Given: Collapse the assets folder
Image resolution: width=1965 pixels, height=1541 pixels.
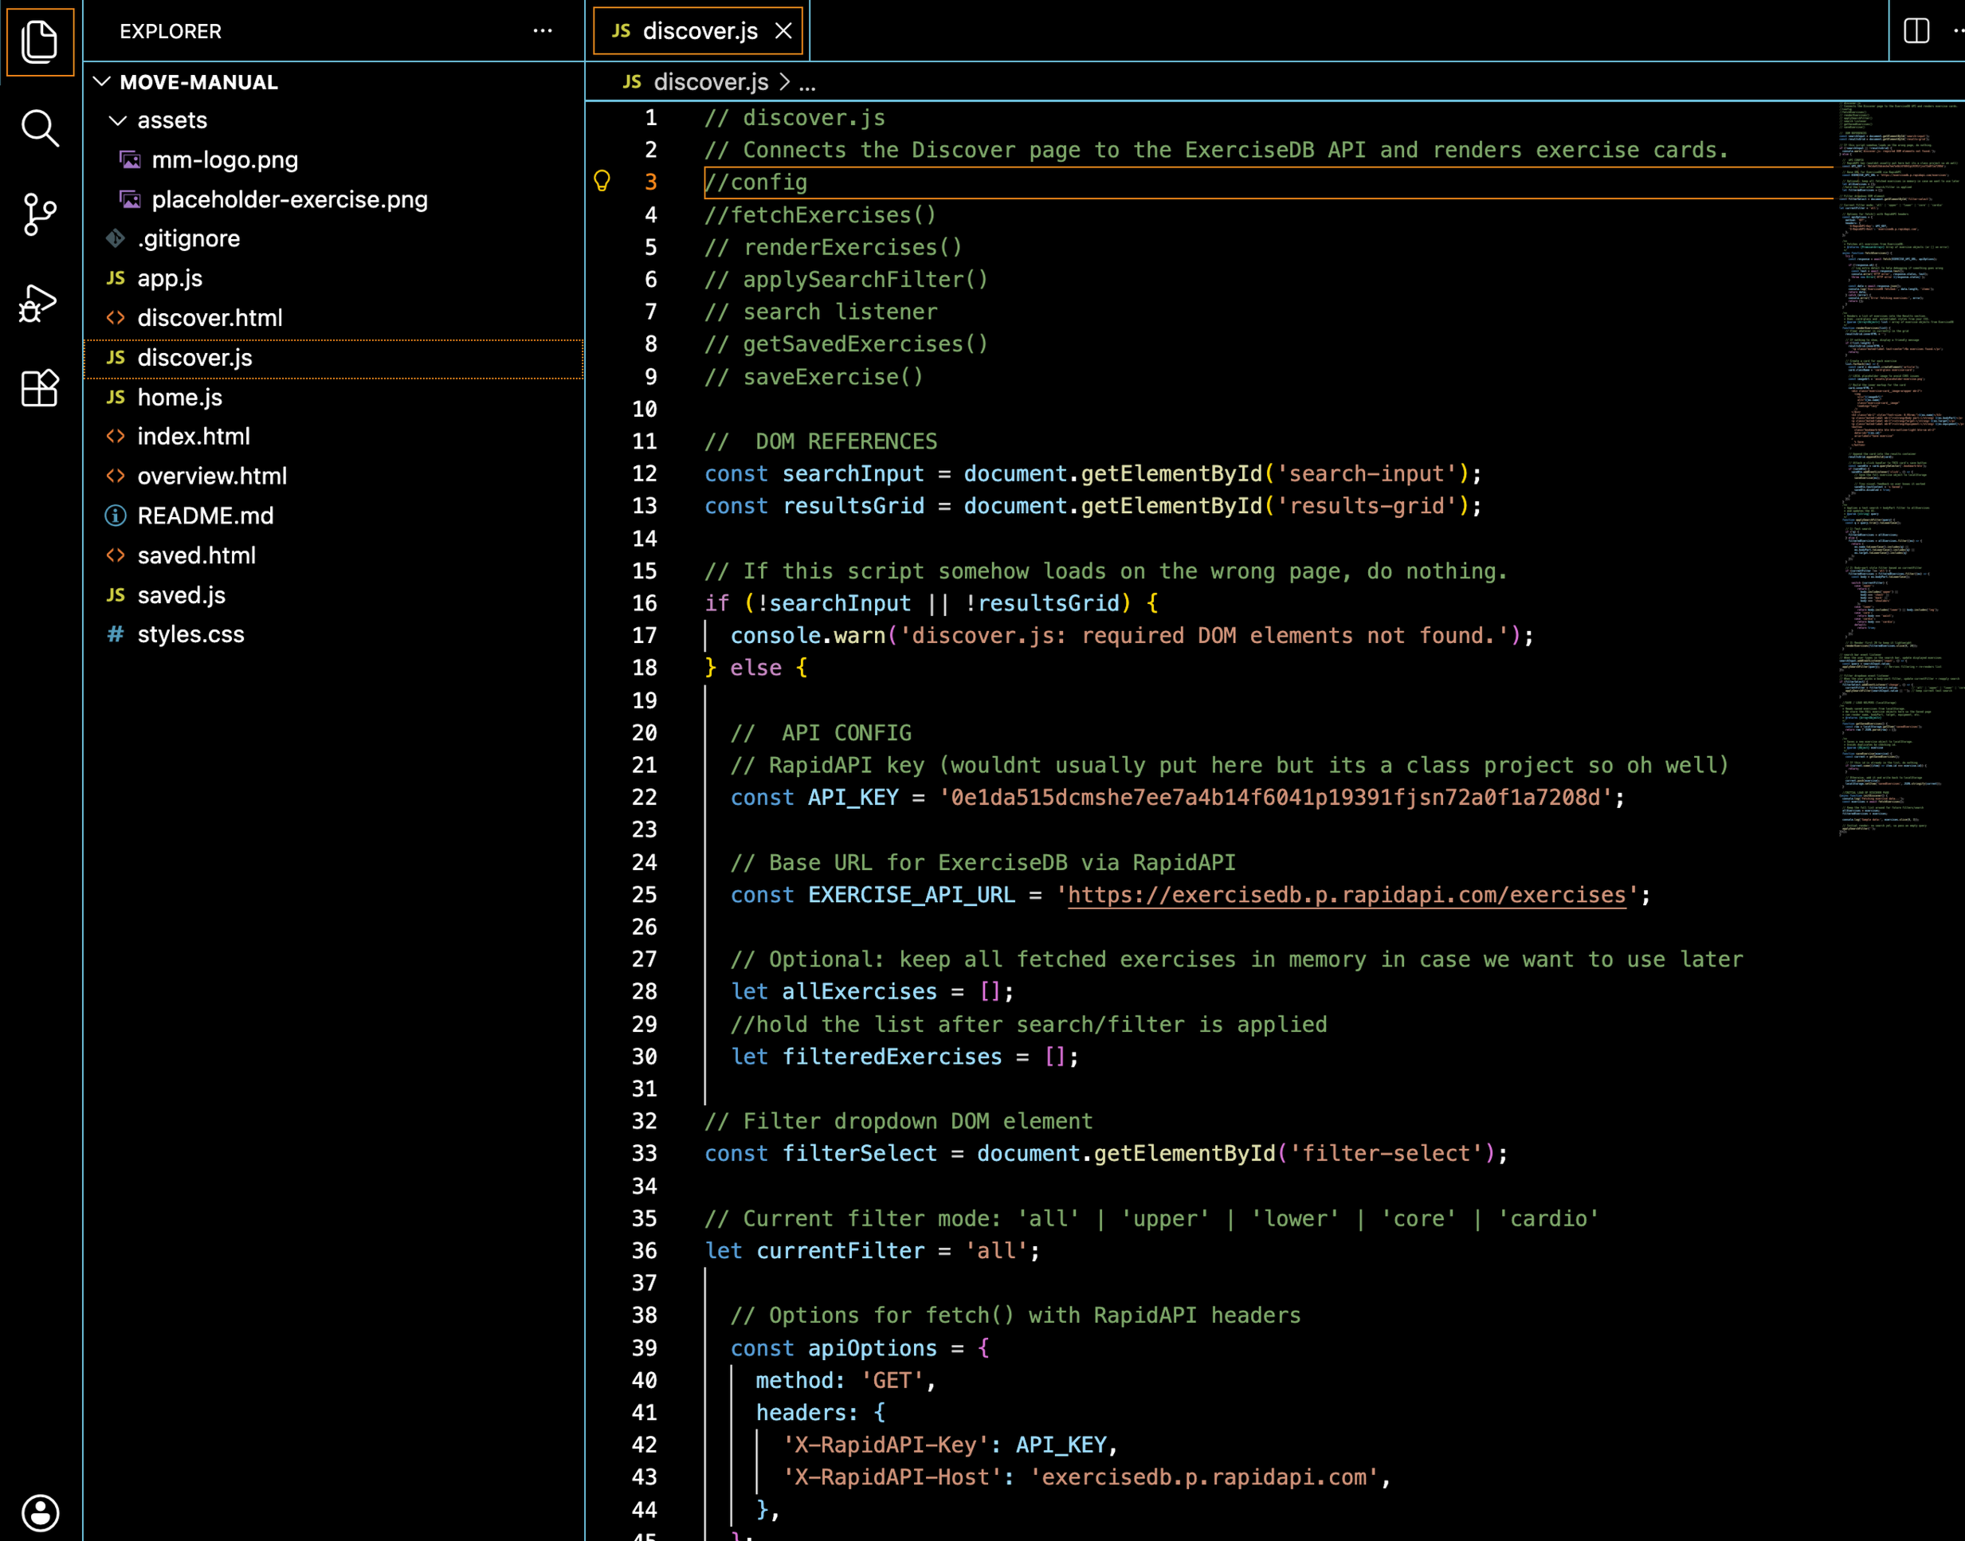Looking at the screenshot, I should pyautogui.click(x=117, y=120).
